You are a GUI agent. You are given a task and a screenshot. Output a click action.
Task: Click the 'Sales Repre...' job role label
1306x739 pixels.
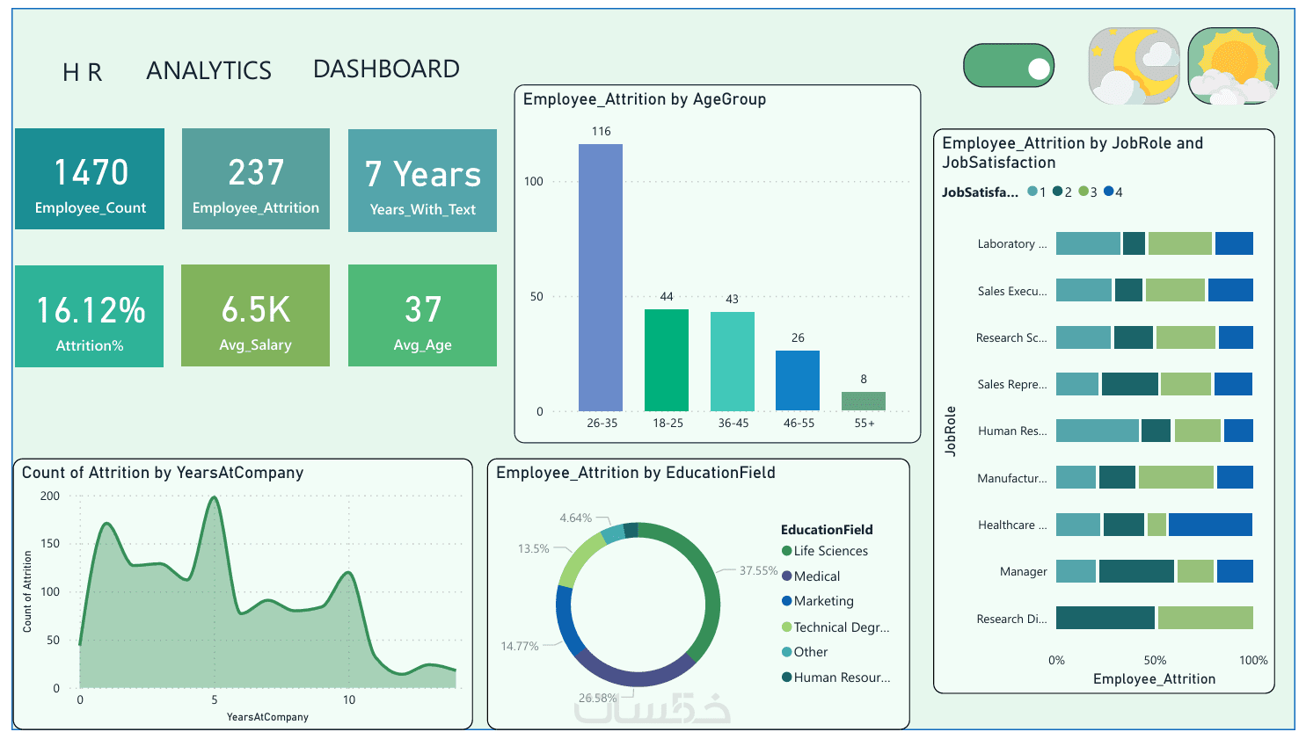1012,384
